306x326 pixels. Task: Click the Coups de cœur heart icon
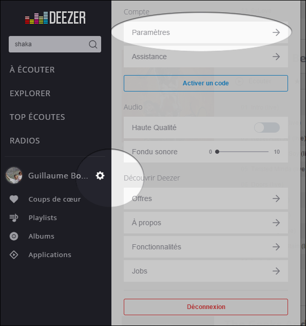[14, 199]
